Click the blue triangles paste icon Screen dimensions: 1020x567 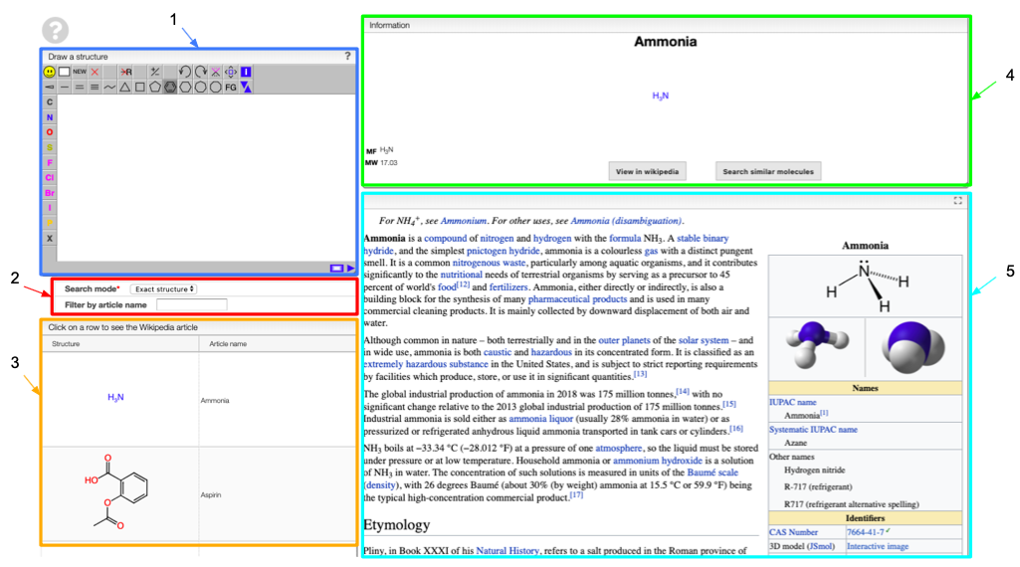coord(246,88)
